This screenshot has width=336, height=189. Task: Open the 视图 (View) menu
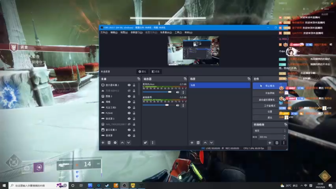tap(124, 33)
